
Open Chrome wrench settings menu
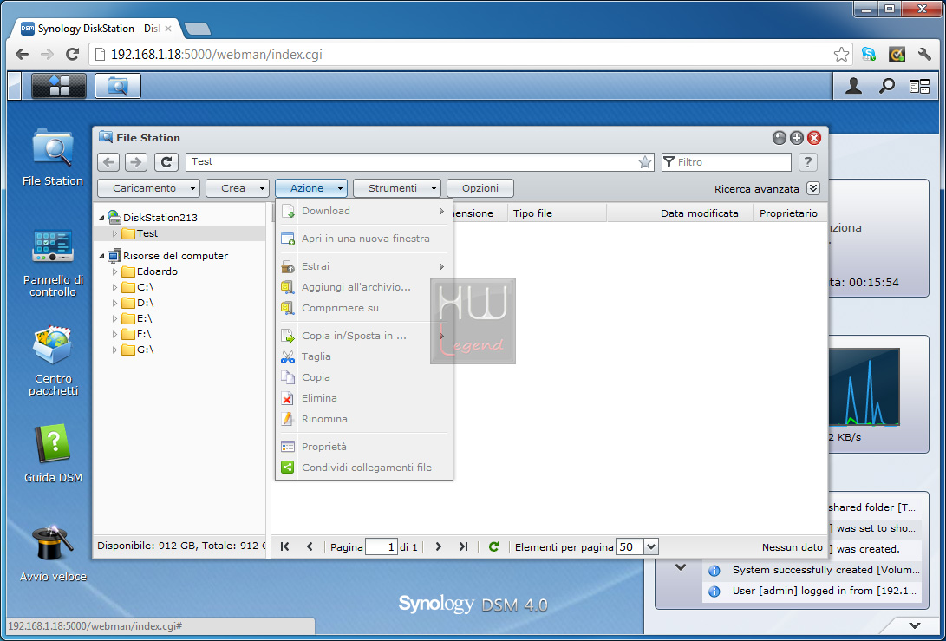[x=924, y=55]
